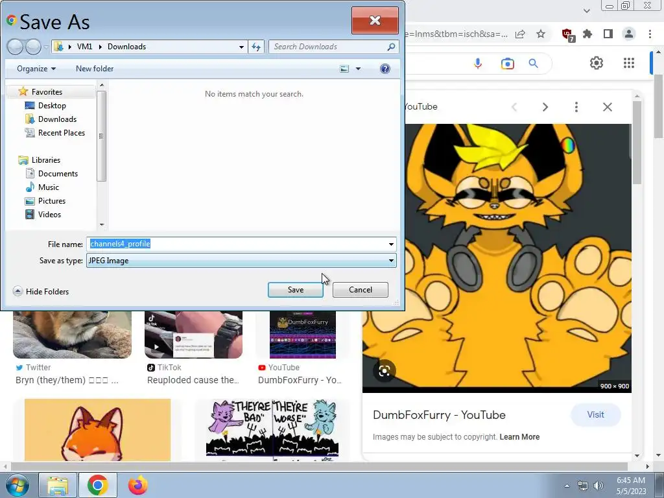This screenshot has height=498, width=664.
Task: Open the They're Bad They're Worse comic
Action: (272, 430)
